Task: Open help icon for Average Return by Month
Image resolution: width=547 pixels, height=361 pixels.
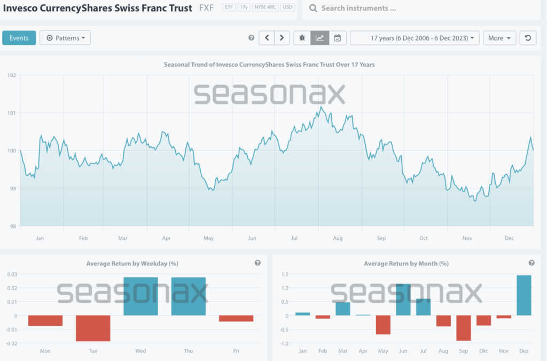Action: (532, 263)
